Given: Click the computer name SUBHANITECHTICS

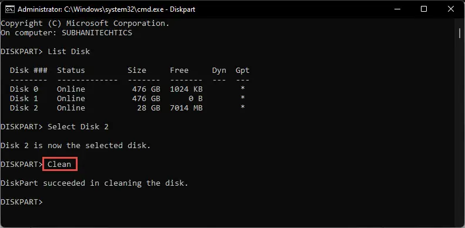Looking at the screenshot, I should [97, 33].
